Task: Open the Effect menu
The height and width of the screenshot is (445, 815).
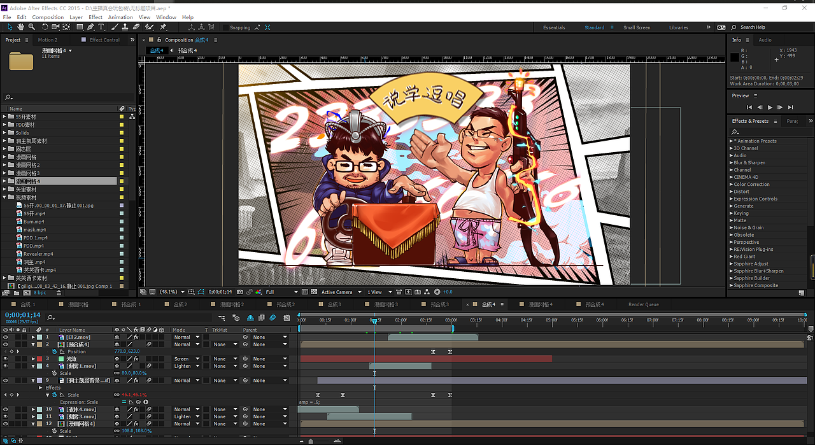Action: 96,17
